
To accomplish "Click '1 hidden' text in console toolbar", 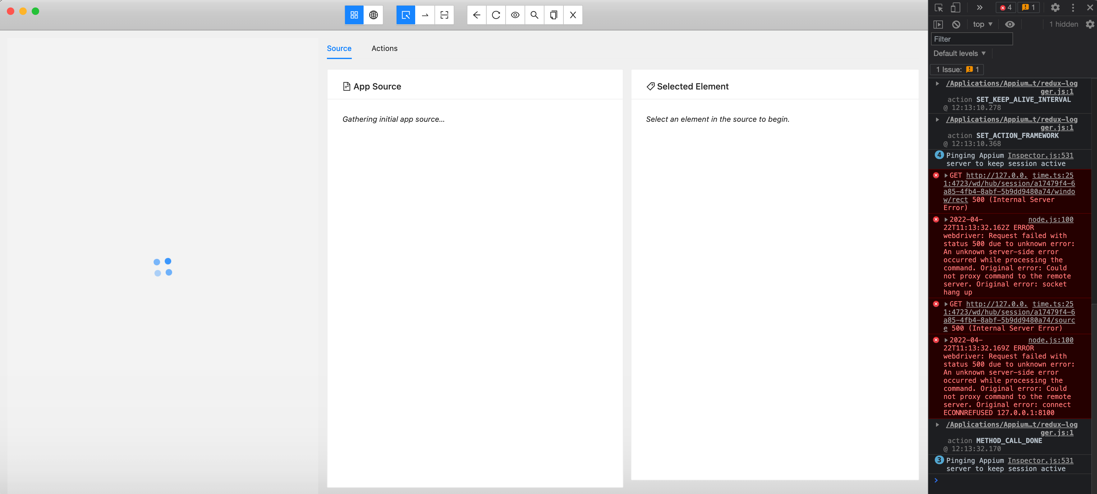I will [1063, 25].
